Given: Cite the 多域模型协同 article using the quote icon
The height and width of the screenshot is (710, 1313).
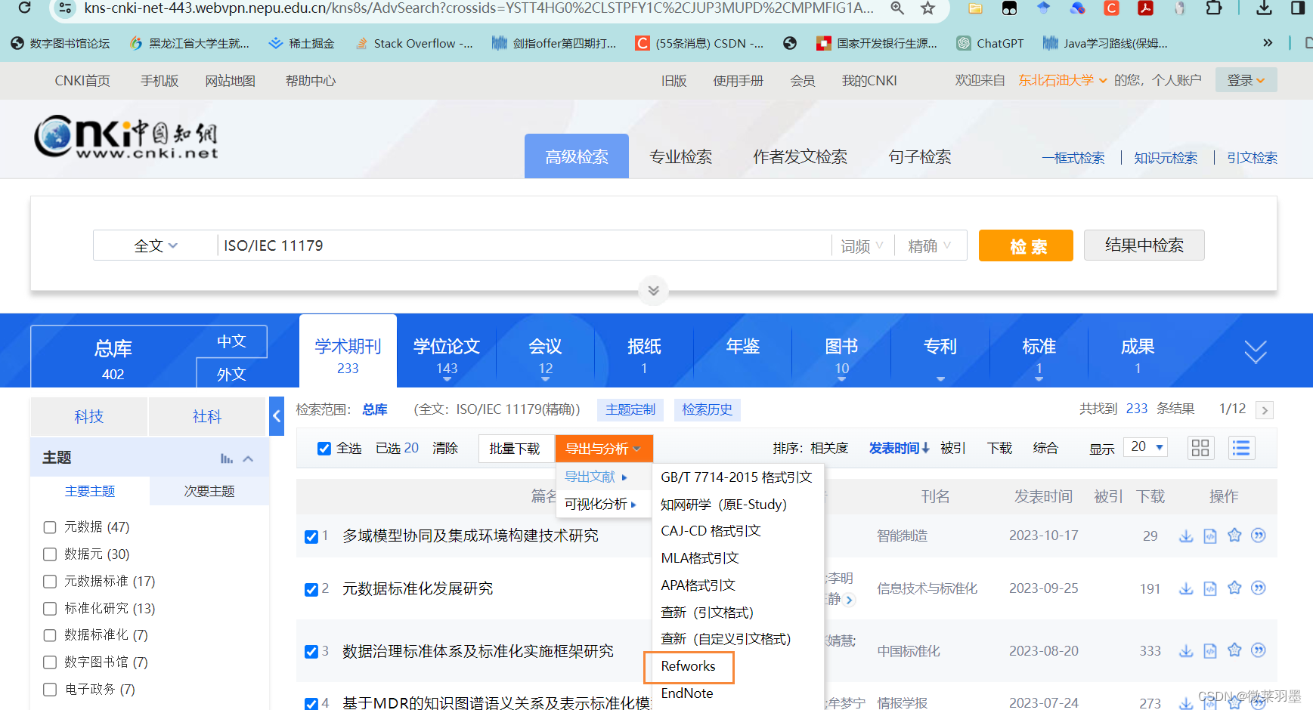Looking at the screenshot, I should tap(1259, 536).
